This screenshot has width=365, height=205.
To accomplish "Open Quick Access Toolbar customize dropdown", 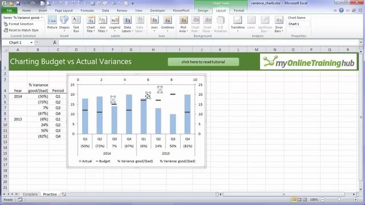I will click(133, 3).
